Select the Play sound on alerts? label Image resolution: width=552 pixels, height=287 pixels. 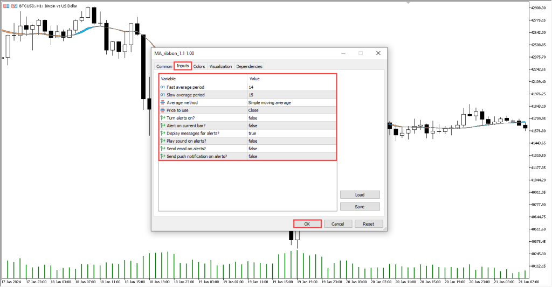coord(186,141)
